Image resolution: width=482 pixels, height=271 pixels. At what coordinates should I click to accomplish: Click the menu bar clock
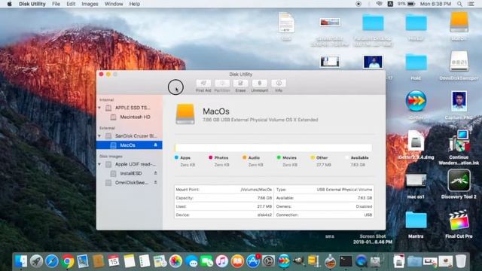(435, 4)
